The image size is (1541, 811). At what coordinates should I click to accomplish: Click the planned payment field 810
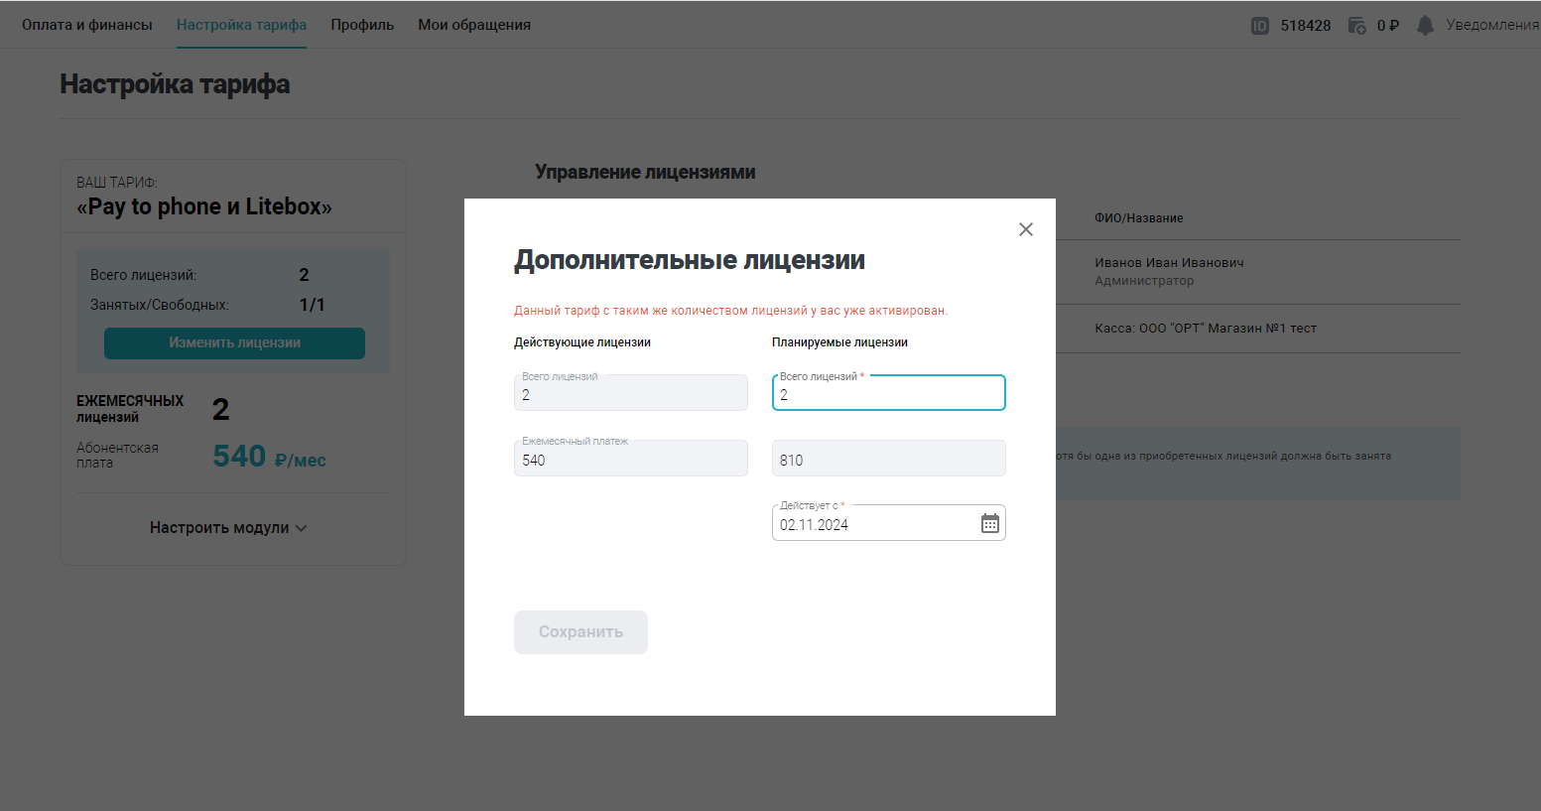(x=889, y=459)
